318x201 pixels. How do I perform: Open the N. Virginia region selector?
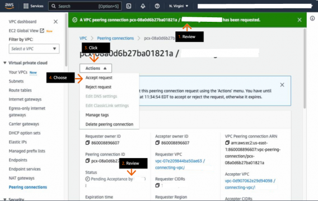pos(179,6)
